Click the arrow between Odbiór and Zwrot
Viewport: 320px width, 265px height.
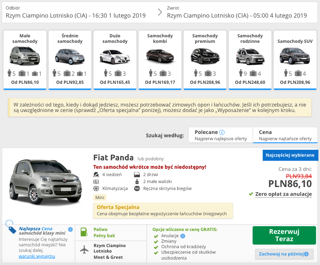coord(160,12)
